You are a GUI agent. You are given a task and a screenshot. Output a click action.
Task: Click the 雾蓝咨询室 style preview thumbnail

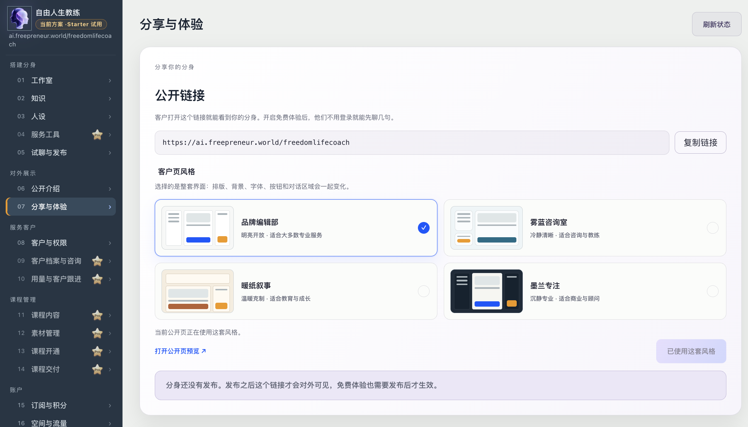[x=487, y=228]
